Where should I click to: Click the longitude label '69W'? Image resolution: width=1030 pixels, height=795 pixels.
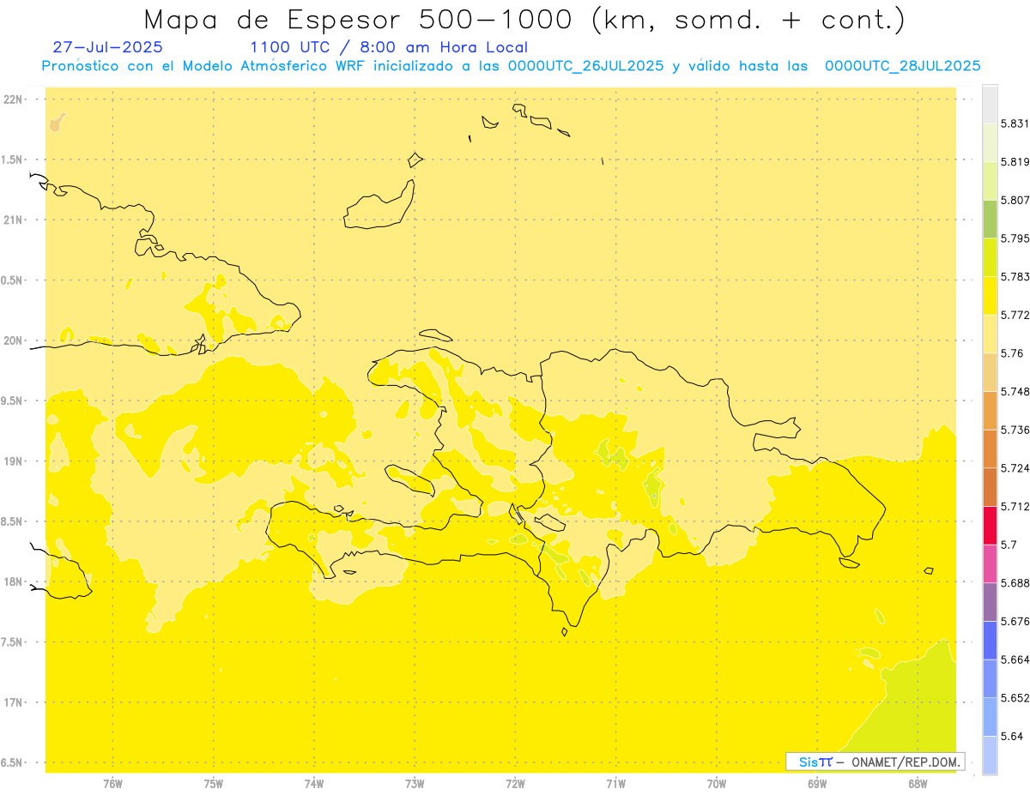coord(817,784)
